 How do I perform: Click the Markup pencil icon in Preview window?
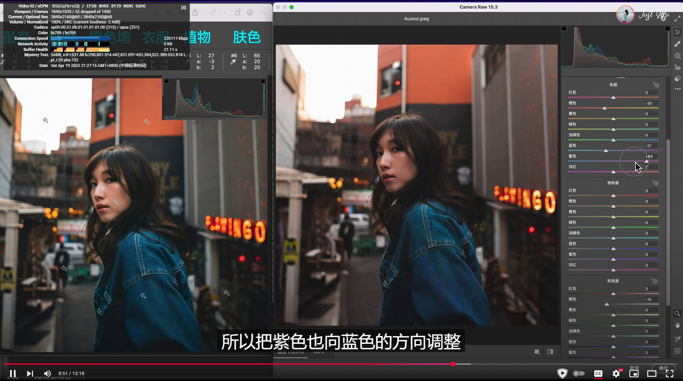click(x=213, y=12)
